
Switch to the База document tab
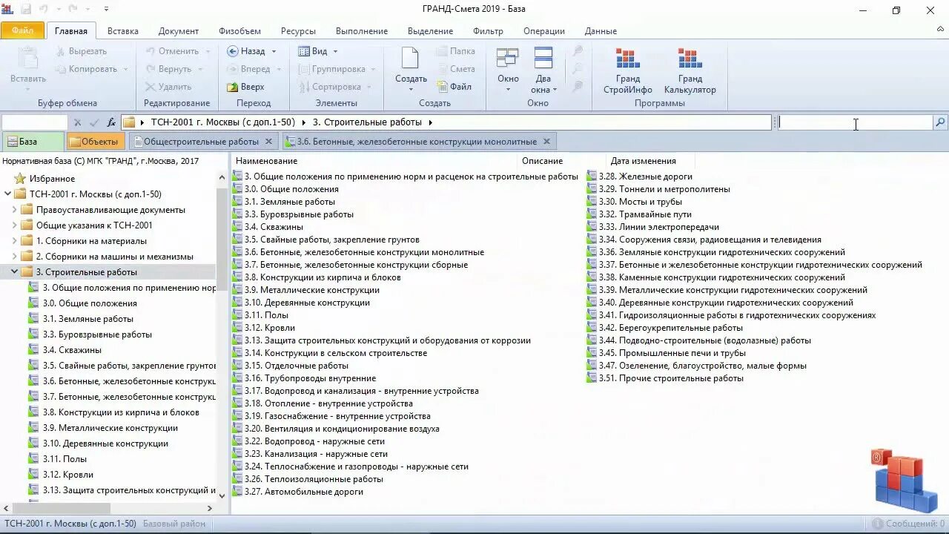(x=33, y=142)
